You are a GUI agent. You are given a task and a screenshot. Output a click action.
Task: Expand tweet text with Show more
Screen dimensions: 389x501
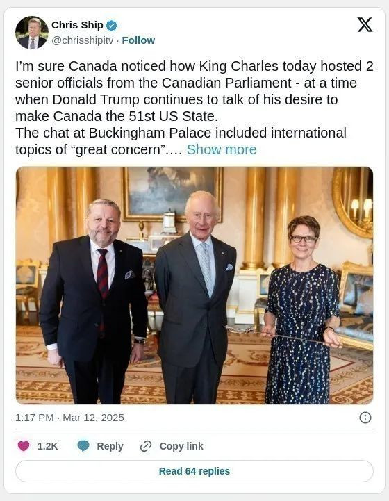(x=222, y=149)
